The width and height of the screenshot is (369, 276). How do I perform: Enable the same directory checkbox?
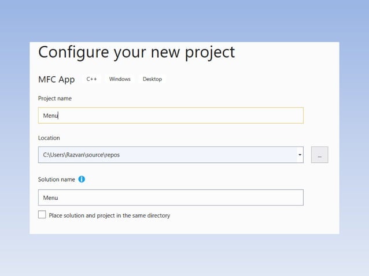point(42,215)
